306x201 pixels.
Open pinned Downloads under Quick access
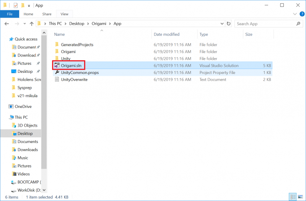[x=26, y=55]
